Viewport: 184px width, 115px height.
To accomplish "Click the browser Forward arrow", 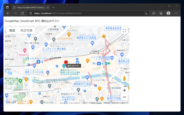I will point(15,13).
